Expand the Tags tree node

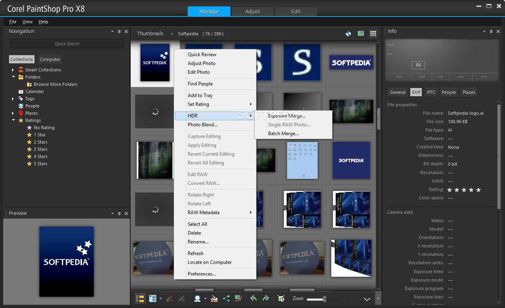click(13, 99)
